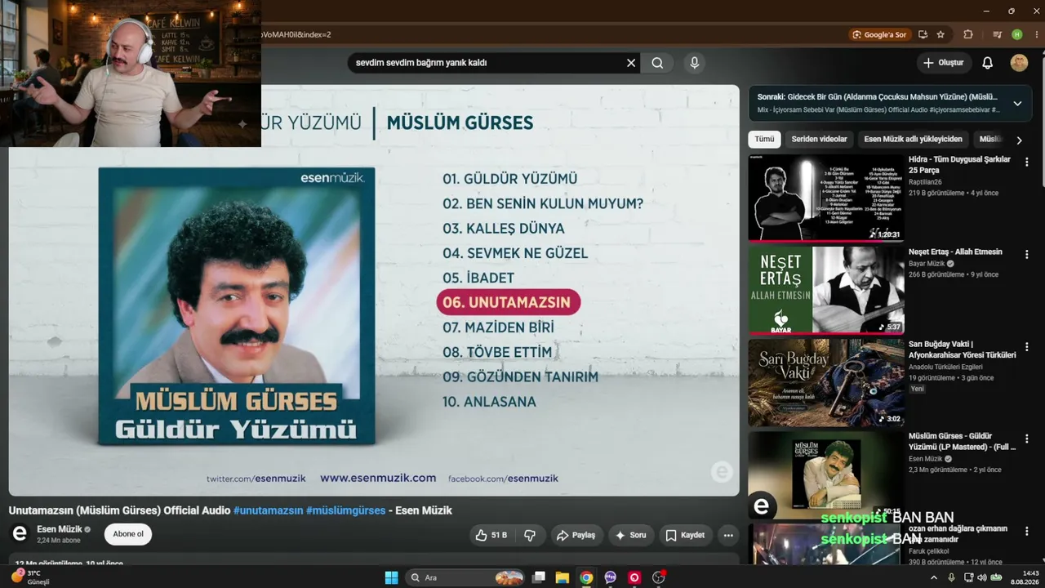Open the Güldür Yüzümü LP Mastered thumbnail
This screenshot has height=588, width=1045.
(x=826, y=474)
